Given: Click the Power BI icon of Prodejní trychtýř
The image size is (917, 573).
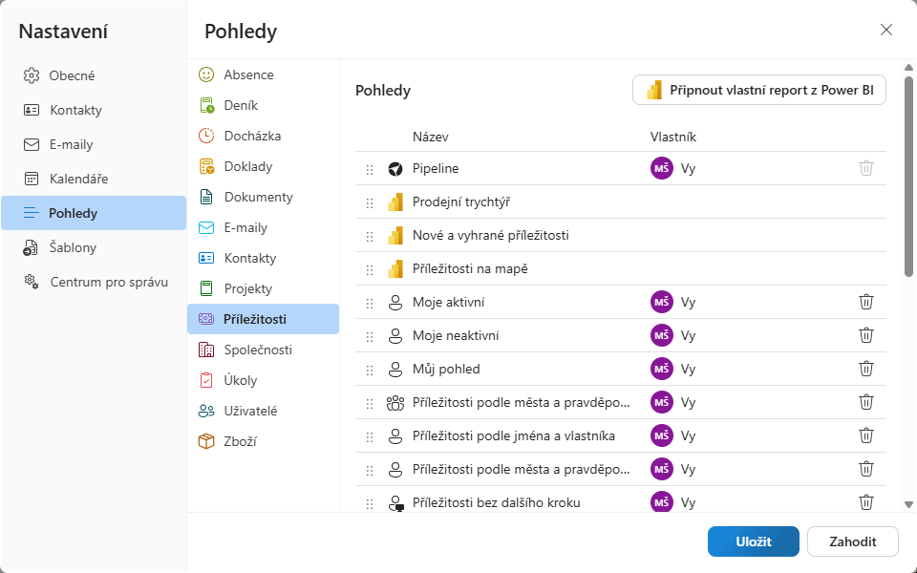Looking at the screenshot, I should 395,202.
